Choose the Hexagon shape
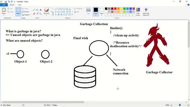190x107 pixels. (x=61, y=12)
